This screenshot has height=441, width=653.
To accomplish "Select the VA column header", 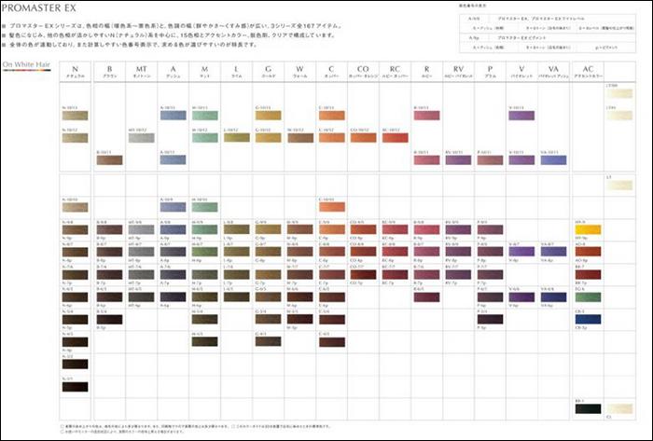I will pyautogui.click(x=553, y=72).
